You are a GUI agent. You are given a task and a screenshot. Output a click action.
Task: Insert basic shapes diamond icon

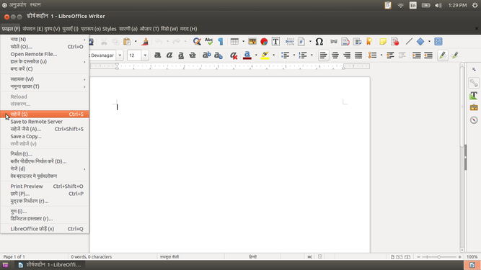click(420, 41)
